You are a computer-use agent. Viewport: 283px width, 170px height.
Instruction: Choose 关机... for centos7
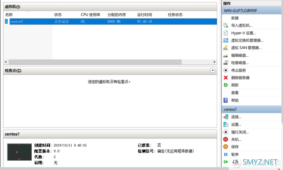tap(236, 139)
